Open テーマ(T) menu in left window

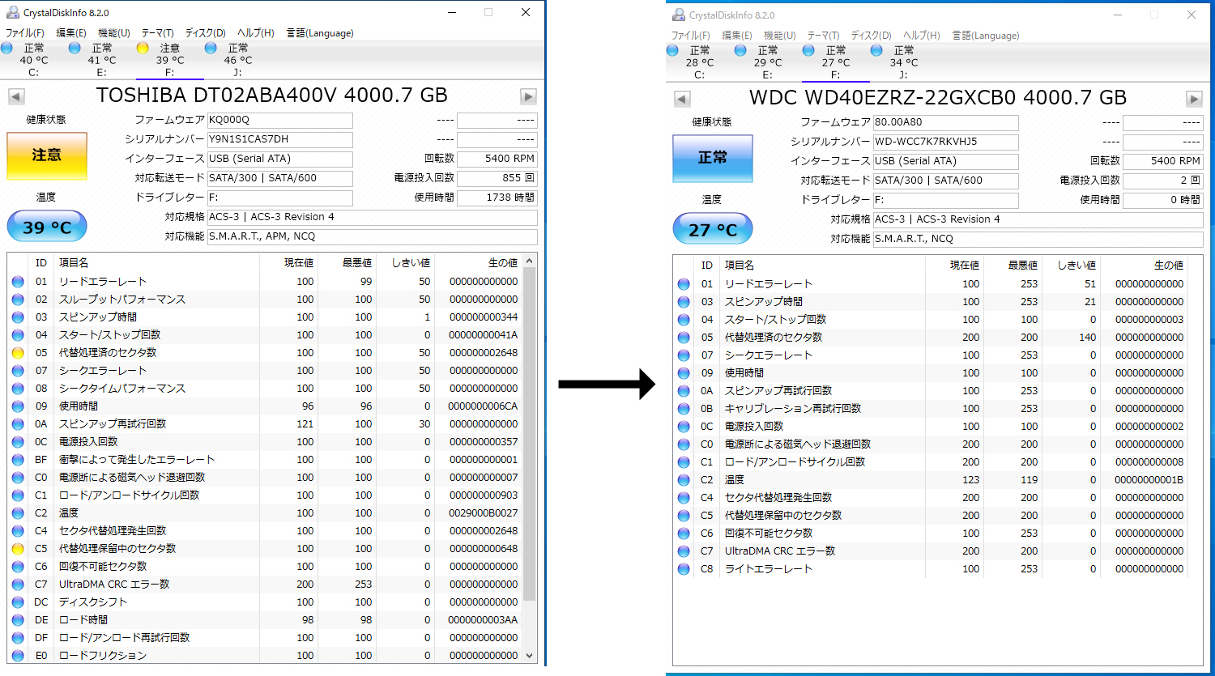click(157, 33)
